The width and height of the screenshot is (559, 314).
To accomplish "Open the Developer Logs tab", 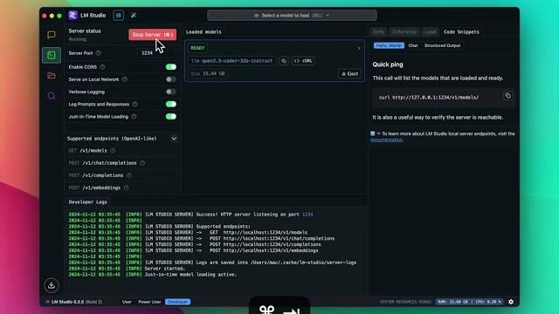I will coord(87,201).
